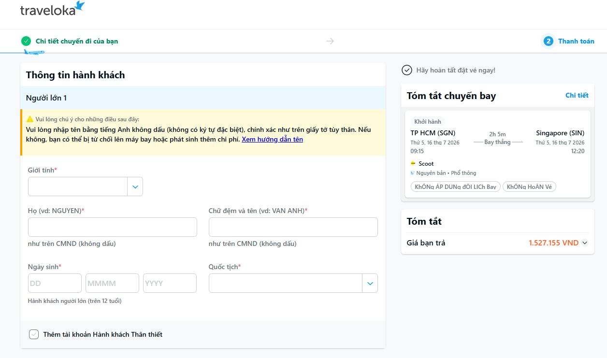The image size is (607, 358).
Task: Click the Chữ đệm và tên field
Action: [x=293, y=227]
